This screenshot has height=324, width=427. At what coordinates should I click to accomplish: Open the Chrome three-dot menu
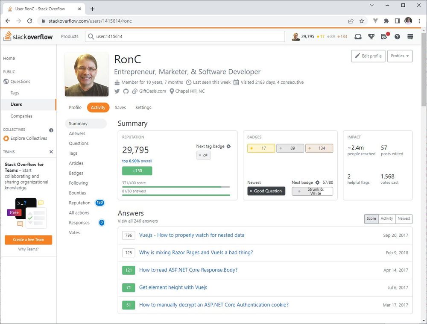(419, 21)
